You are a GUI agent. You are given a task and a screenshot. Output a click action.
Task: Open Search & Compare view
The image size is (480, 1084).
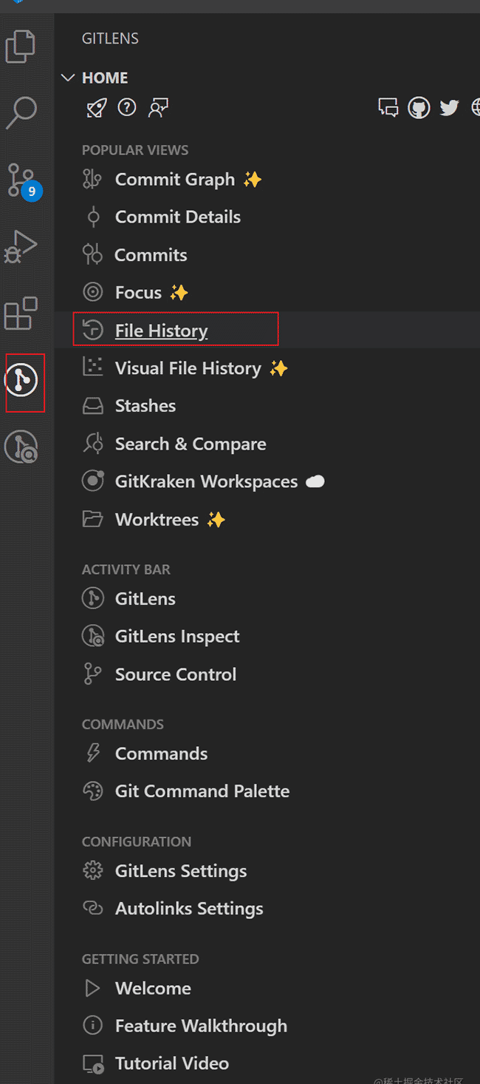point(191,444)
